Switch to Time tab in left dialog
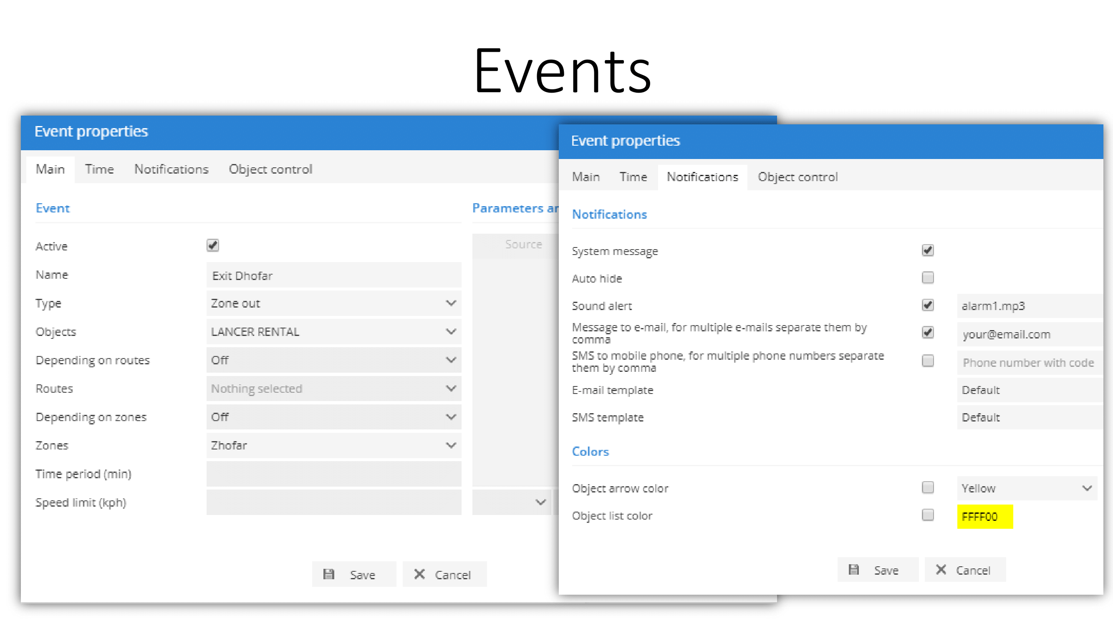 (99, 169)
